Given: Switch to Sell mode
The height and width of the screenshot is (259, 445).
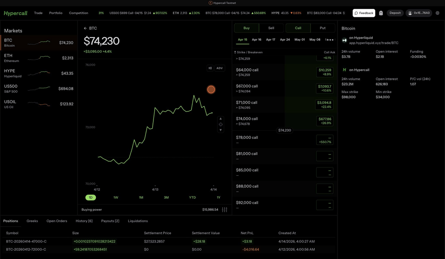Looking at the screenshot, I should [271, 28].
